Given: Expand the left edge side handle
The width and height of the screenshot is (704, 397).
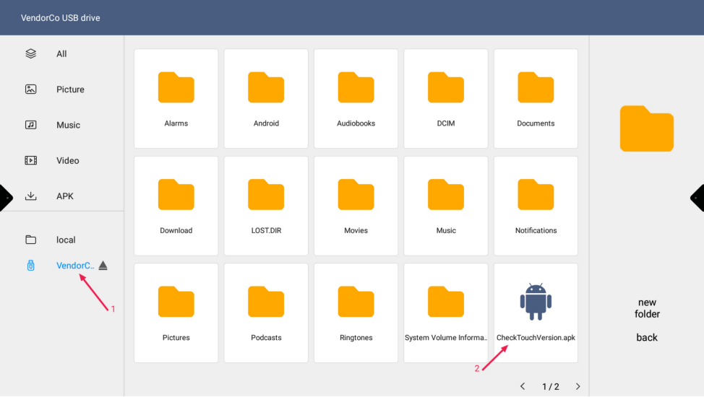Looking at the screenshot, I should (6, 197).
